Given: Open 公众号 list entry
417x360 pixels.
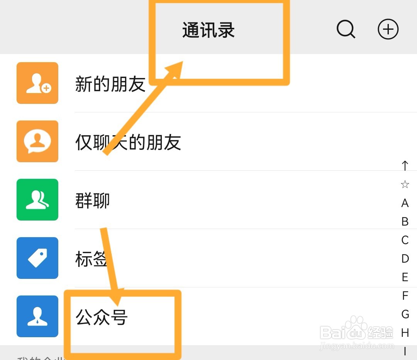Looking at the screenshot, I should (208, 316).
